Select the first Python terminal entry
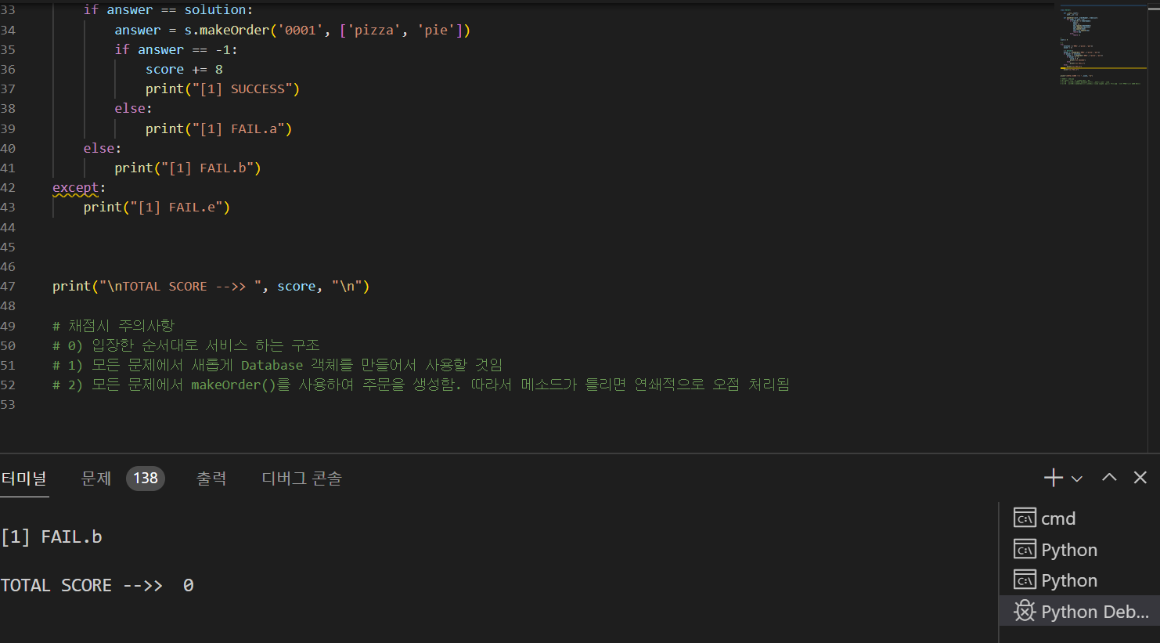Viewport: 1160px width, 643px height. pos(1079,550)
